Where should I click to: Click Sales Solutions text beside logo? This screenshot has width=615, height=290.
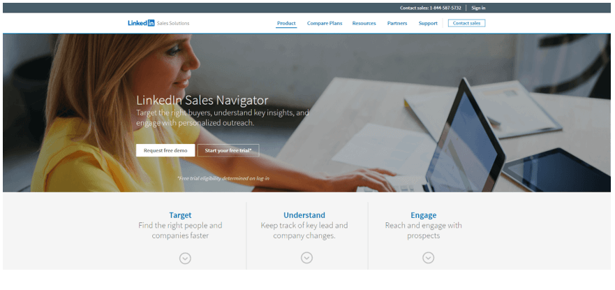click(173, 23)
